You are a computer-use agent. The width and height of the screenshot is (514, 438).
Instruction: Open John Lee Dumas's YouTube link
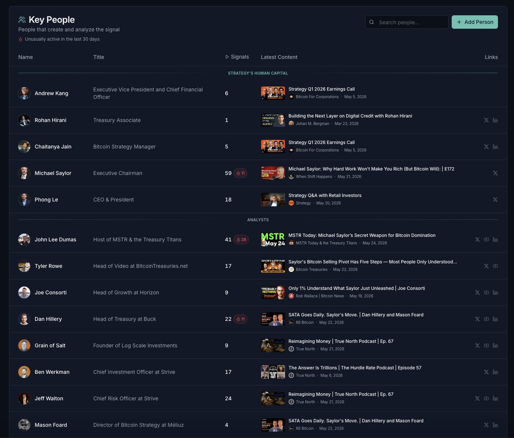[486, 240]
